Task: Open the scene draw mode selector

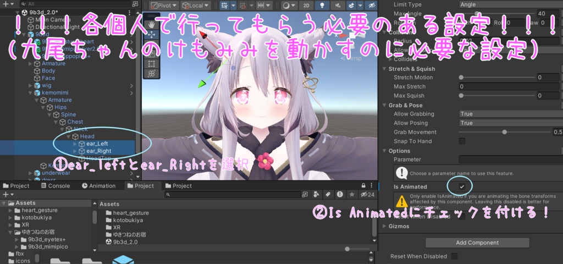Action: [x=289, y=5]
